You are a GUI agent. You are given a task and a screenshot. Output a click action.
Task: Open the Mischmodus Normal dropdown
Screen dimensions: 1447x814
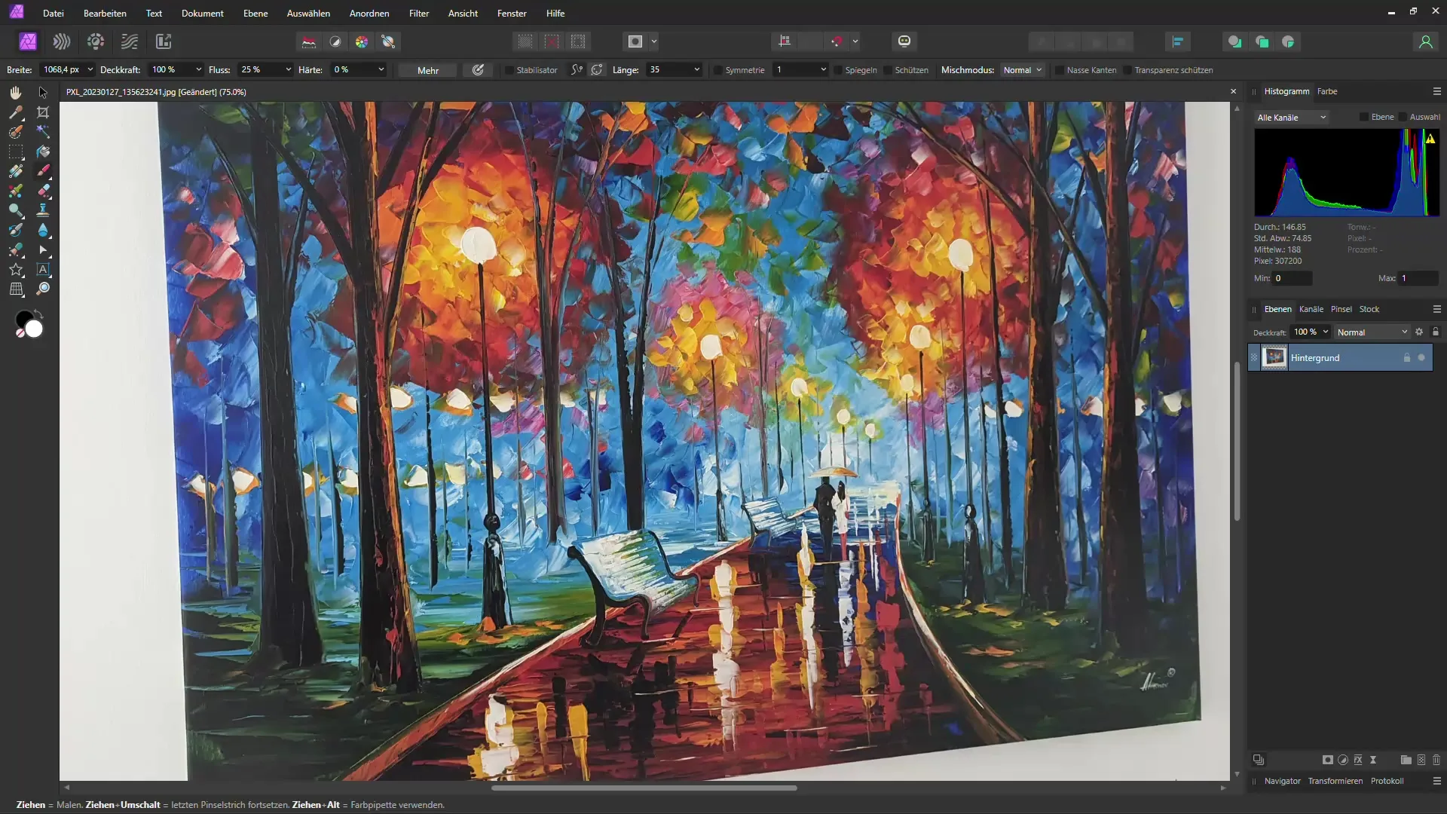point(1023,69)
